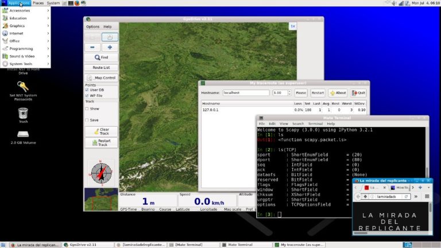Click the Clear Track button

coord(101,131)
